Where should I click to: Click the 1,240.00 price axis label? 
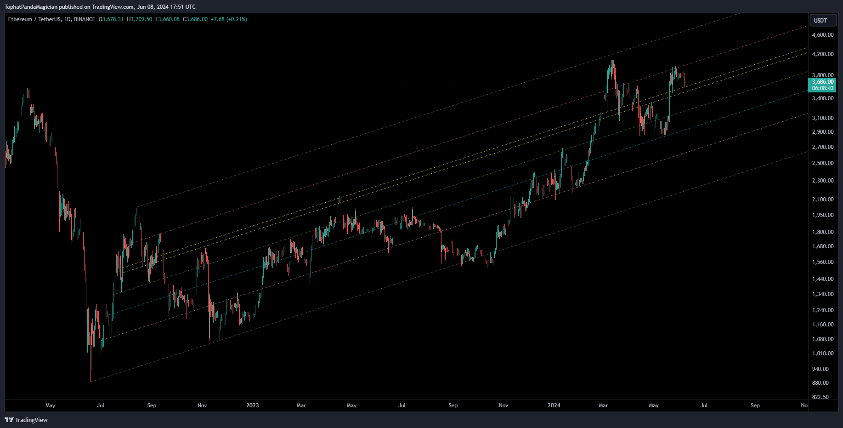[x=823, y=310]
